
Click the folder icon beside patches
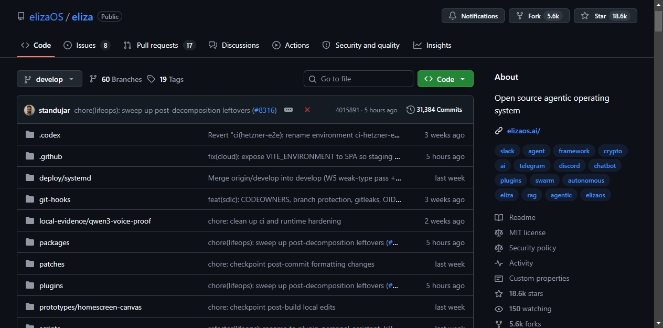(30, 264)
